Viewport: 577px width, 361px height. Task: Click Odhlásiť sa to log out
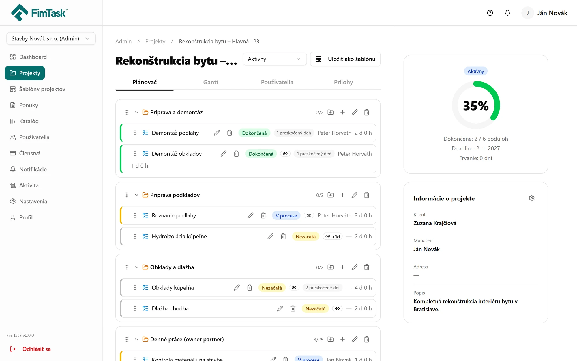point(30,349)
